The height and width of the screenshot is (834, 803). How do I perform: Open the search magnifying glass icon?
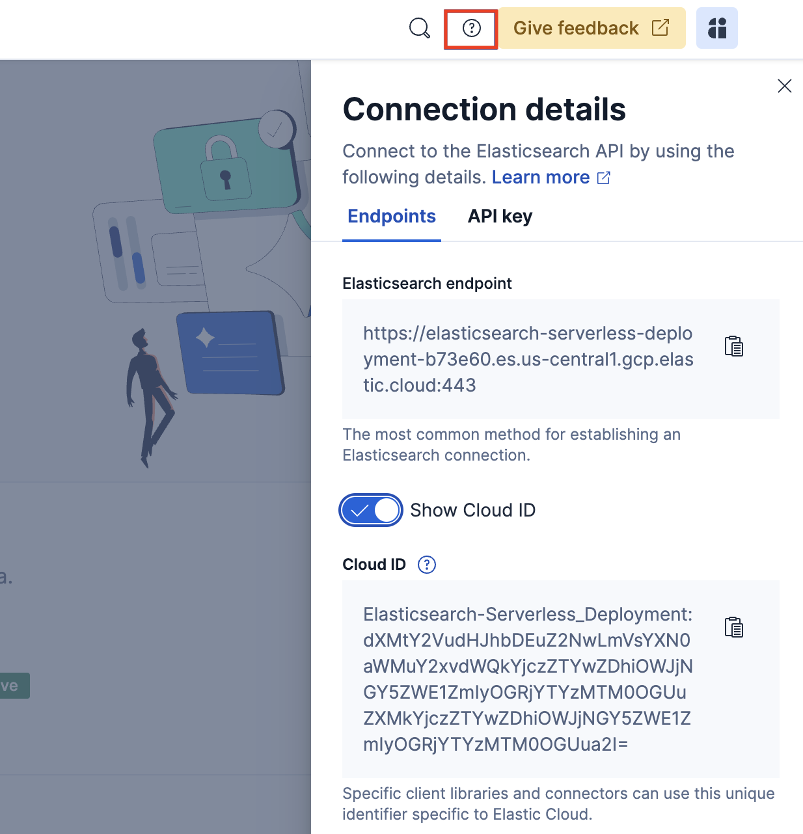pyautogui.click(x=419, y=28)
